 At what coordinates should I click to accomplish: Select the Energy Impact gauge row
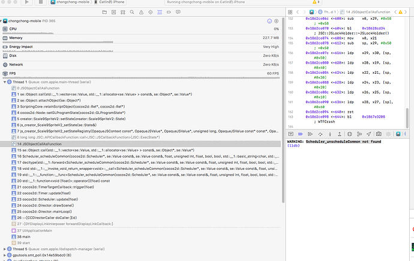pos(141,47)
